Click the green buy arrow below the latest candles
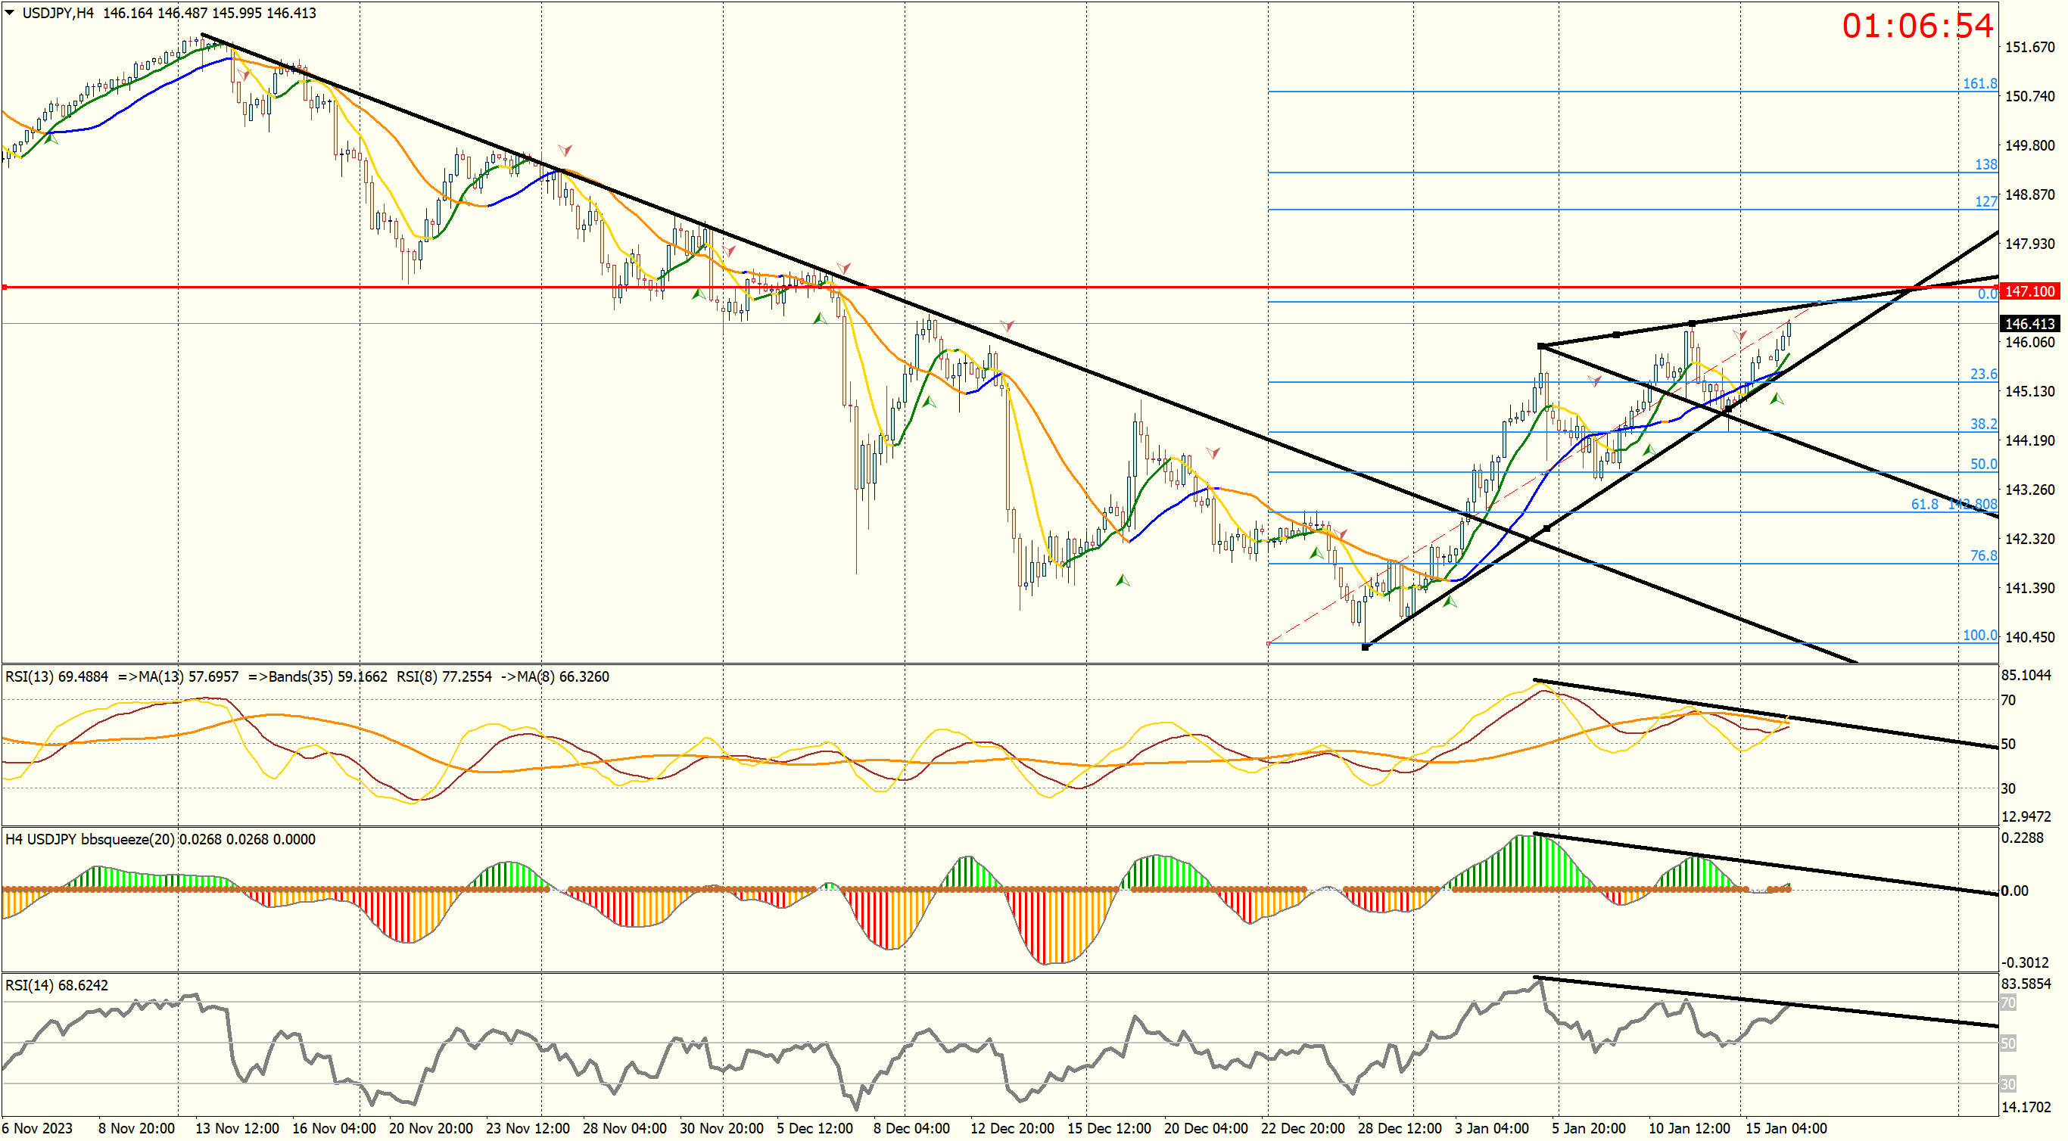2068x1141 pixels. click(1777, 398)
